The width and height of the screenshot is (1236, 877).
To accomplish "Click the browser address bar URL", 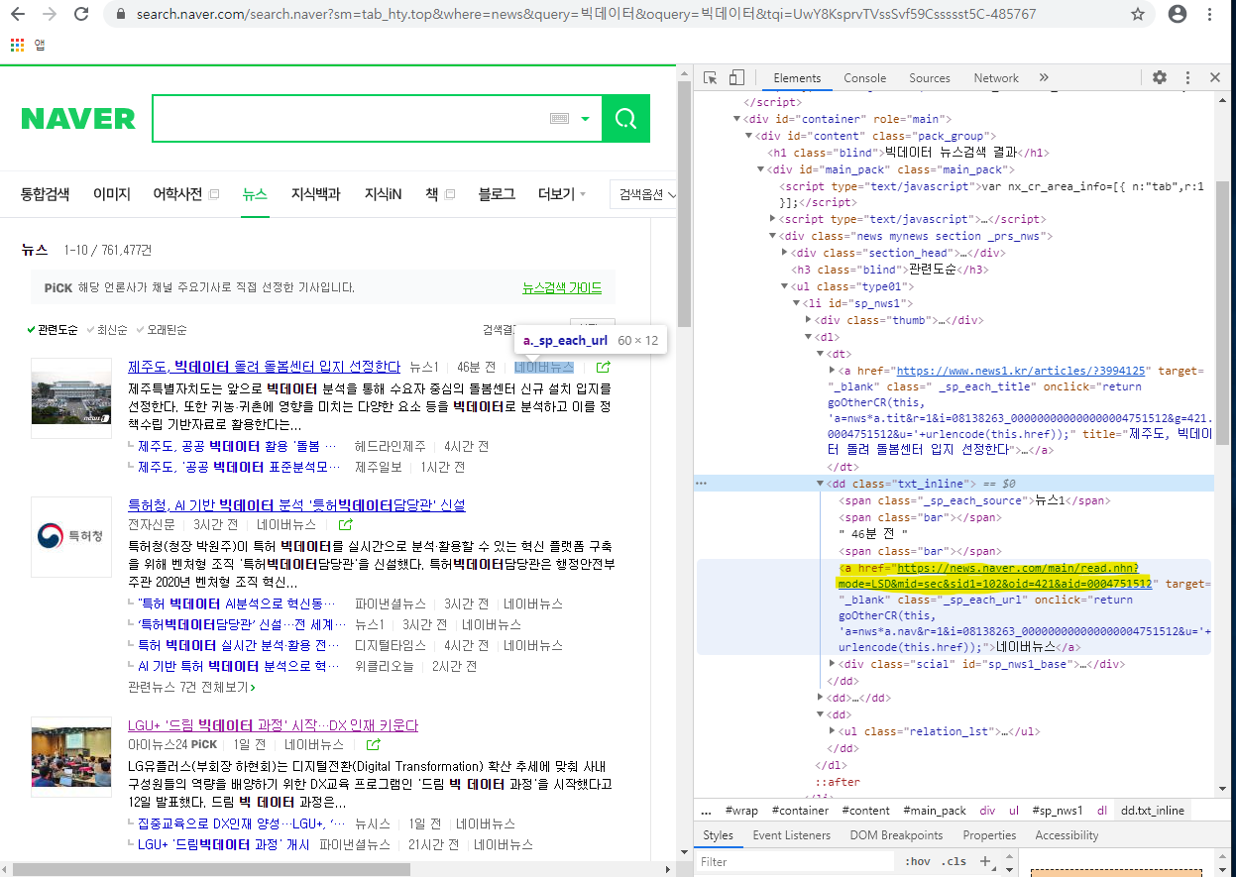I will (585, 15).
